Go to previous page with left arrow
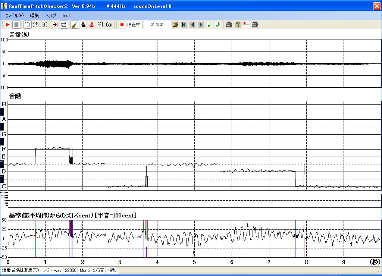This screenshot has height=276, width=382. pos(192,25)
